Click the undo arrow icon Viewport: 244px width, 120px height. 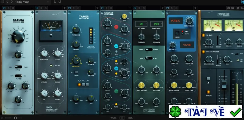[x=55, y=2]
